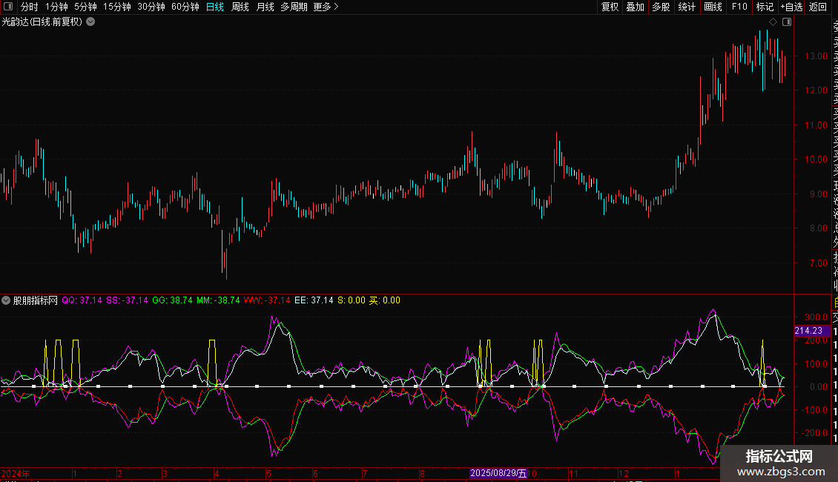Expand the 光韵达 stock title dropdown
The image size is (838, 482).
[x=90, y=22]
